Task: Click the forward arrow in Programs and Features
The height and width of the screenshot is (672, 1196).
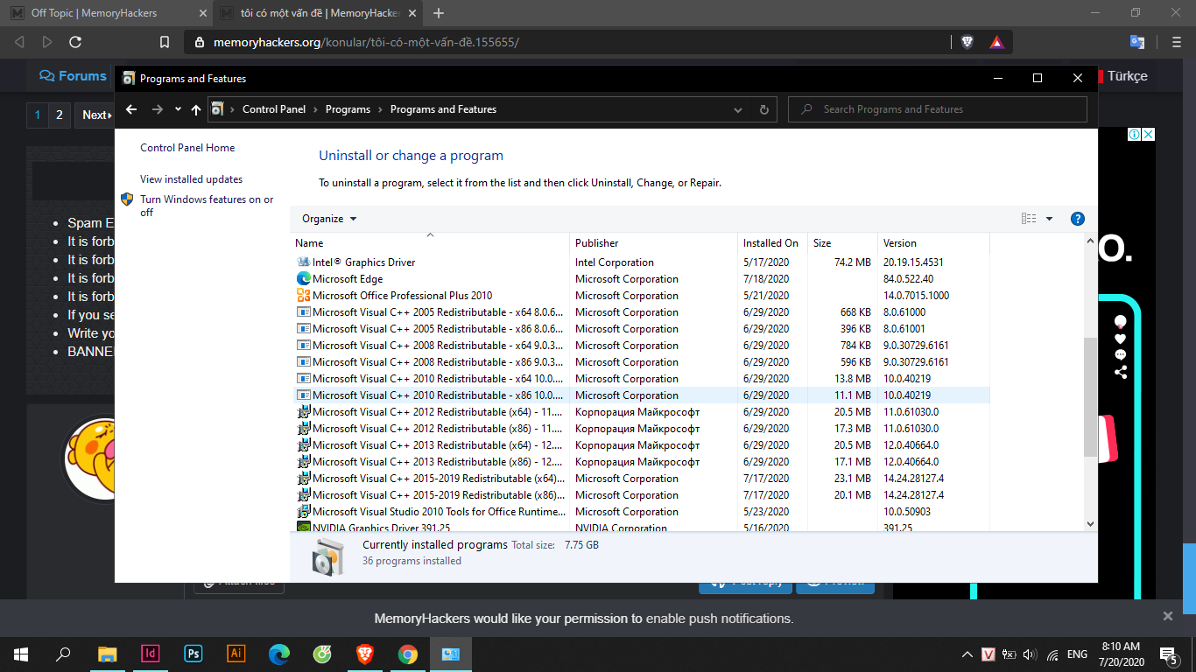Action: coord(158,109)
